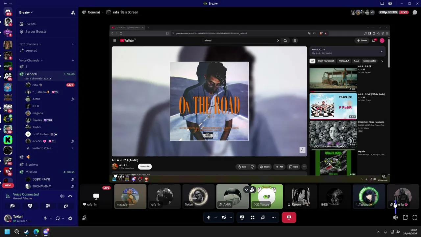The image size is (421, 237).
Task: Open camera options arrow in call bar
Action: [x=231, y=217]
